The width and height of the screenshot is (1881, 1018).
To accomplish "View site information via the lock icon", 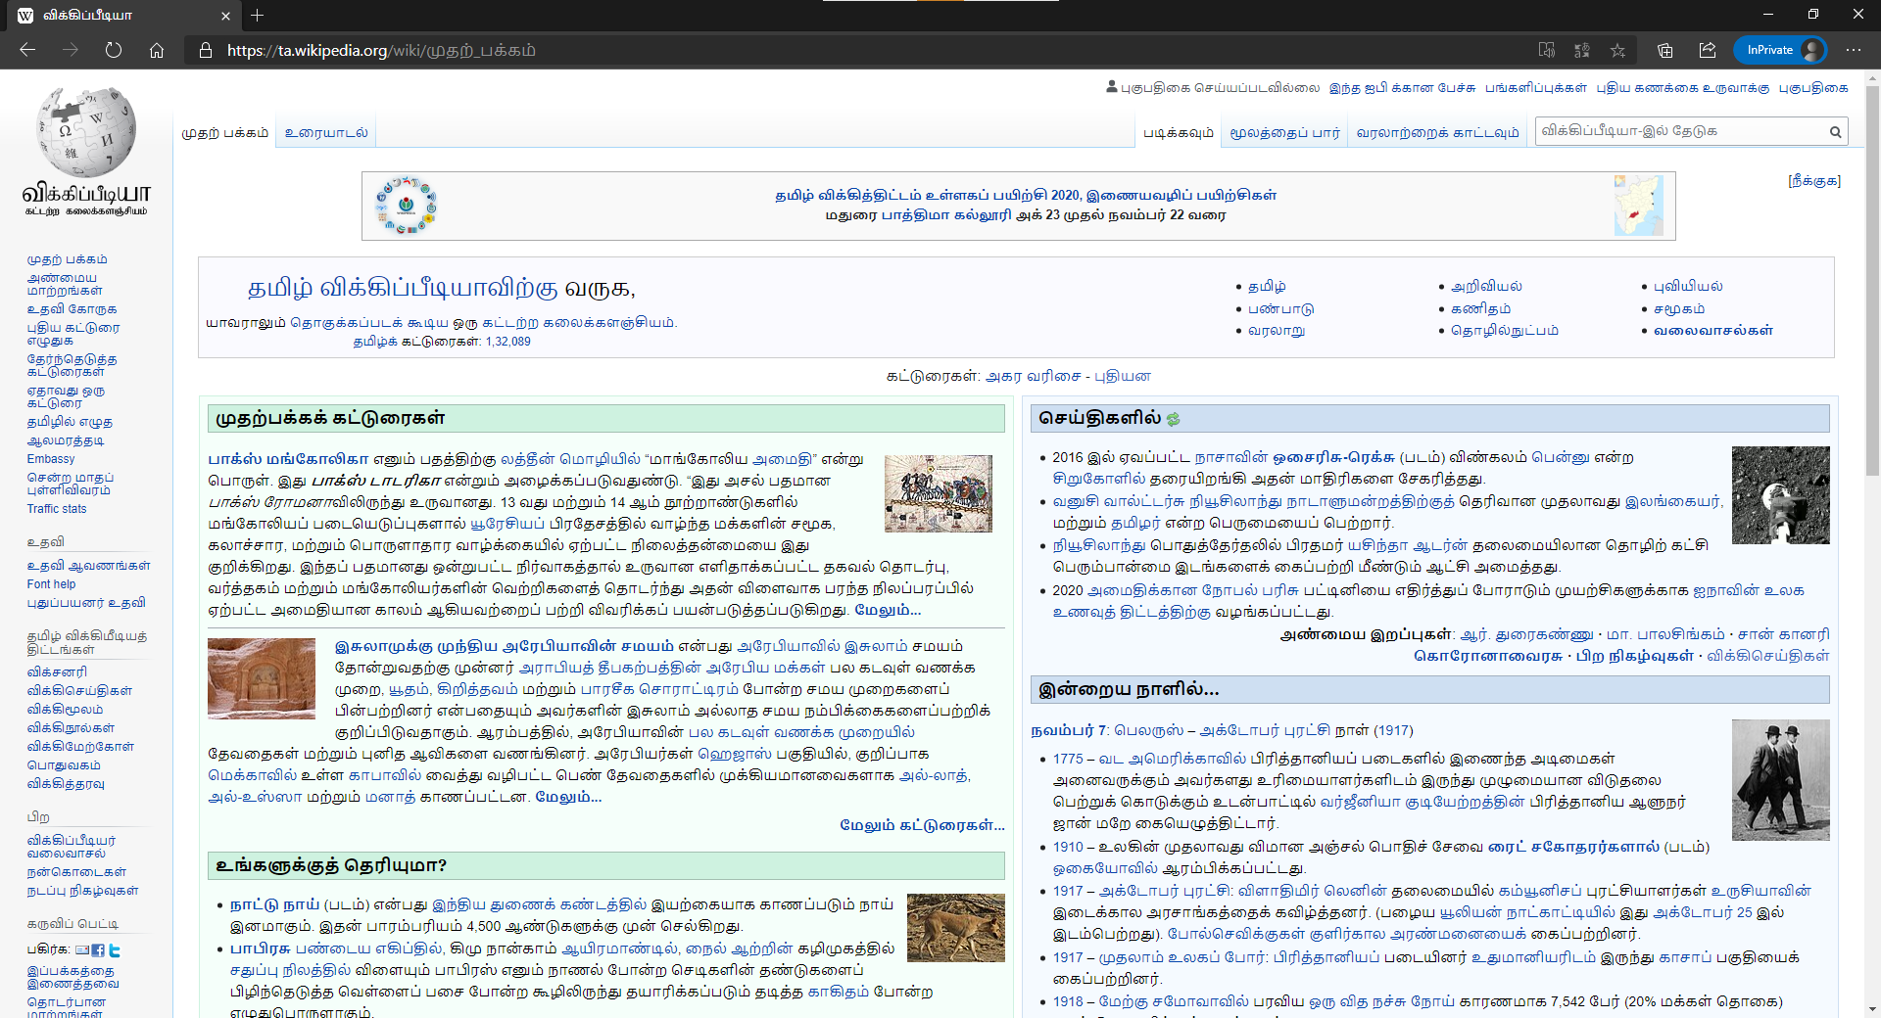I will pos(206,50).
